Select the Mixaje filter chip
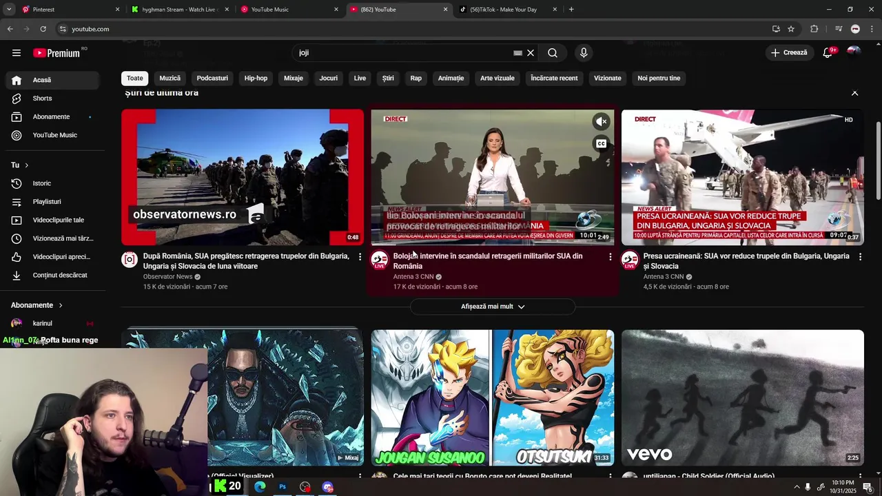Image resolution: width=882 pixels, height=496 pixels. (294, 79)
